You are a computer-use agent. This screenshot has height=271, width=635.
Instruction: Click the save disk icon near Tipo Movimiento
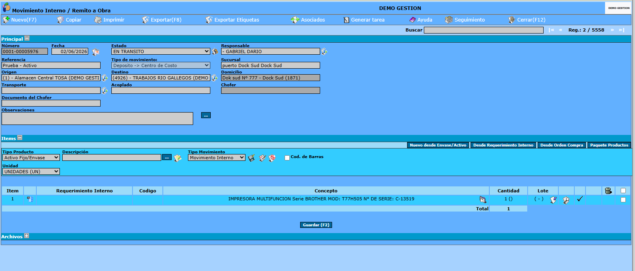click(x=251, y=158)
